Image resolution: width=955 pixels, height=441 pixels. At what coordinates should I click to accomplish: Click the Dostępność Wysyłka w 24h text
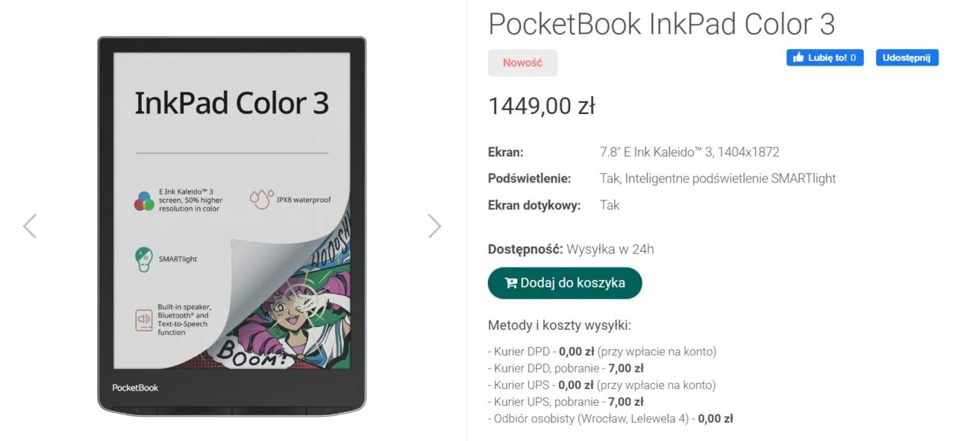[x=571, y=249]
